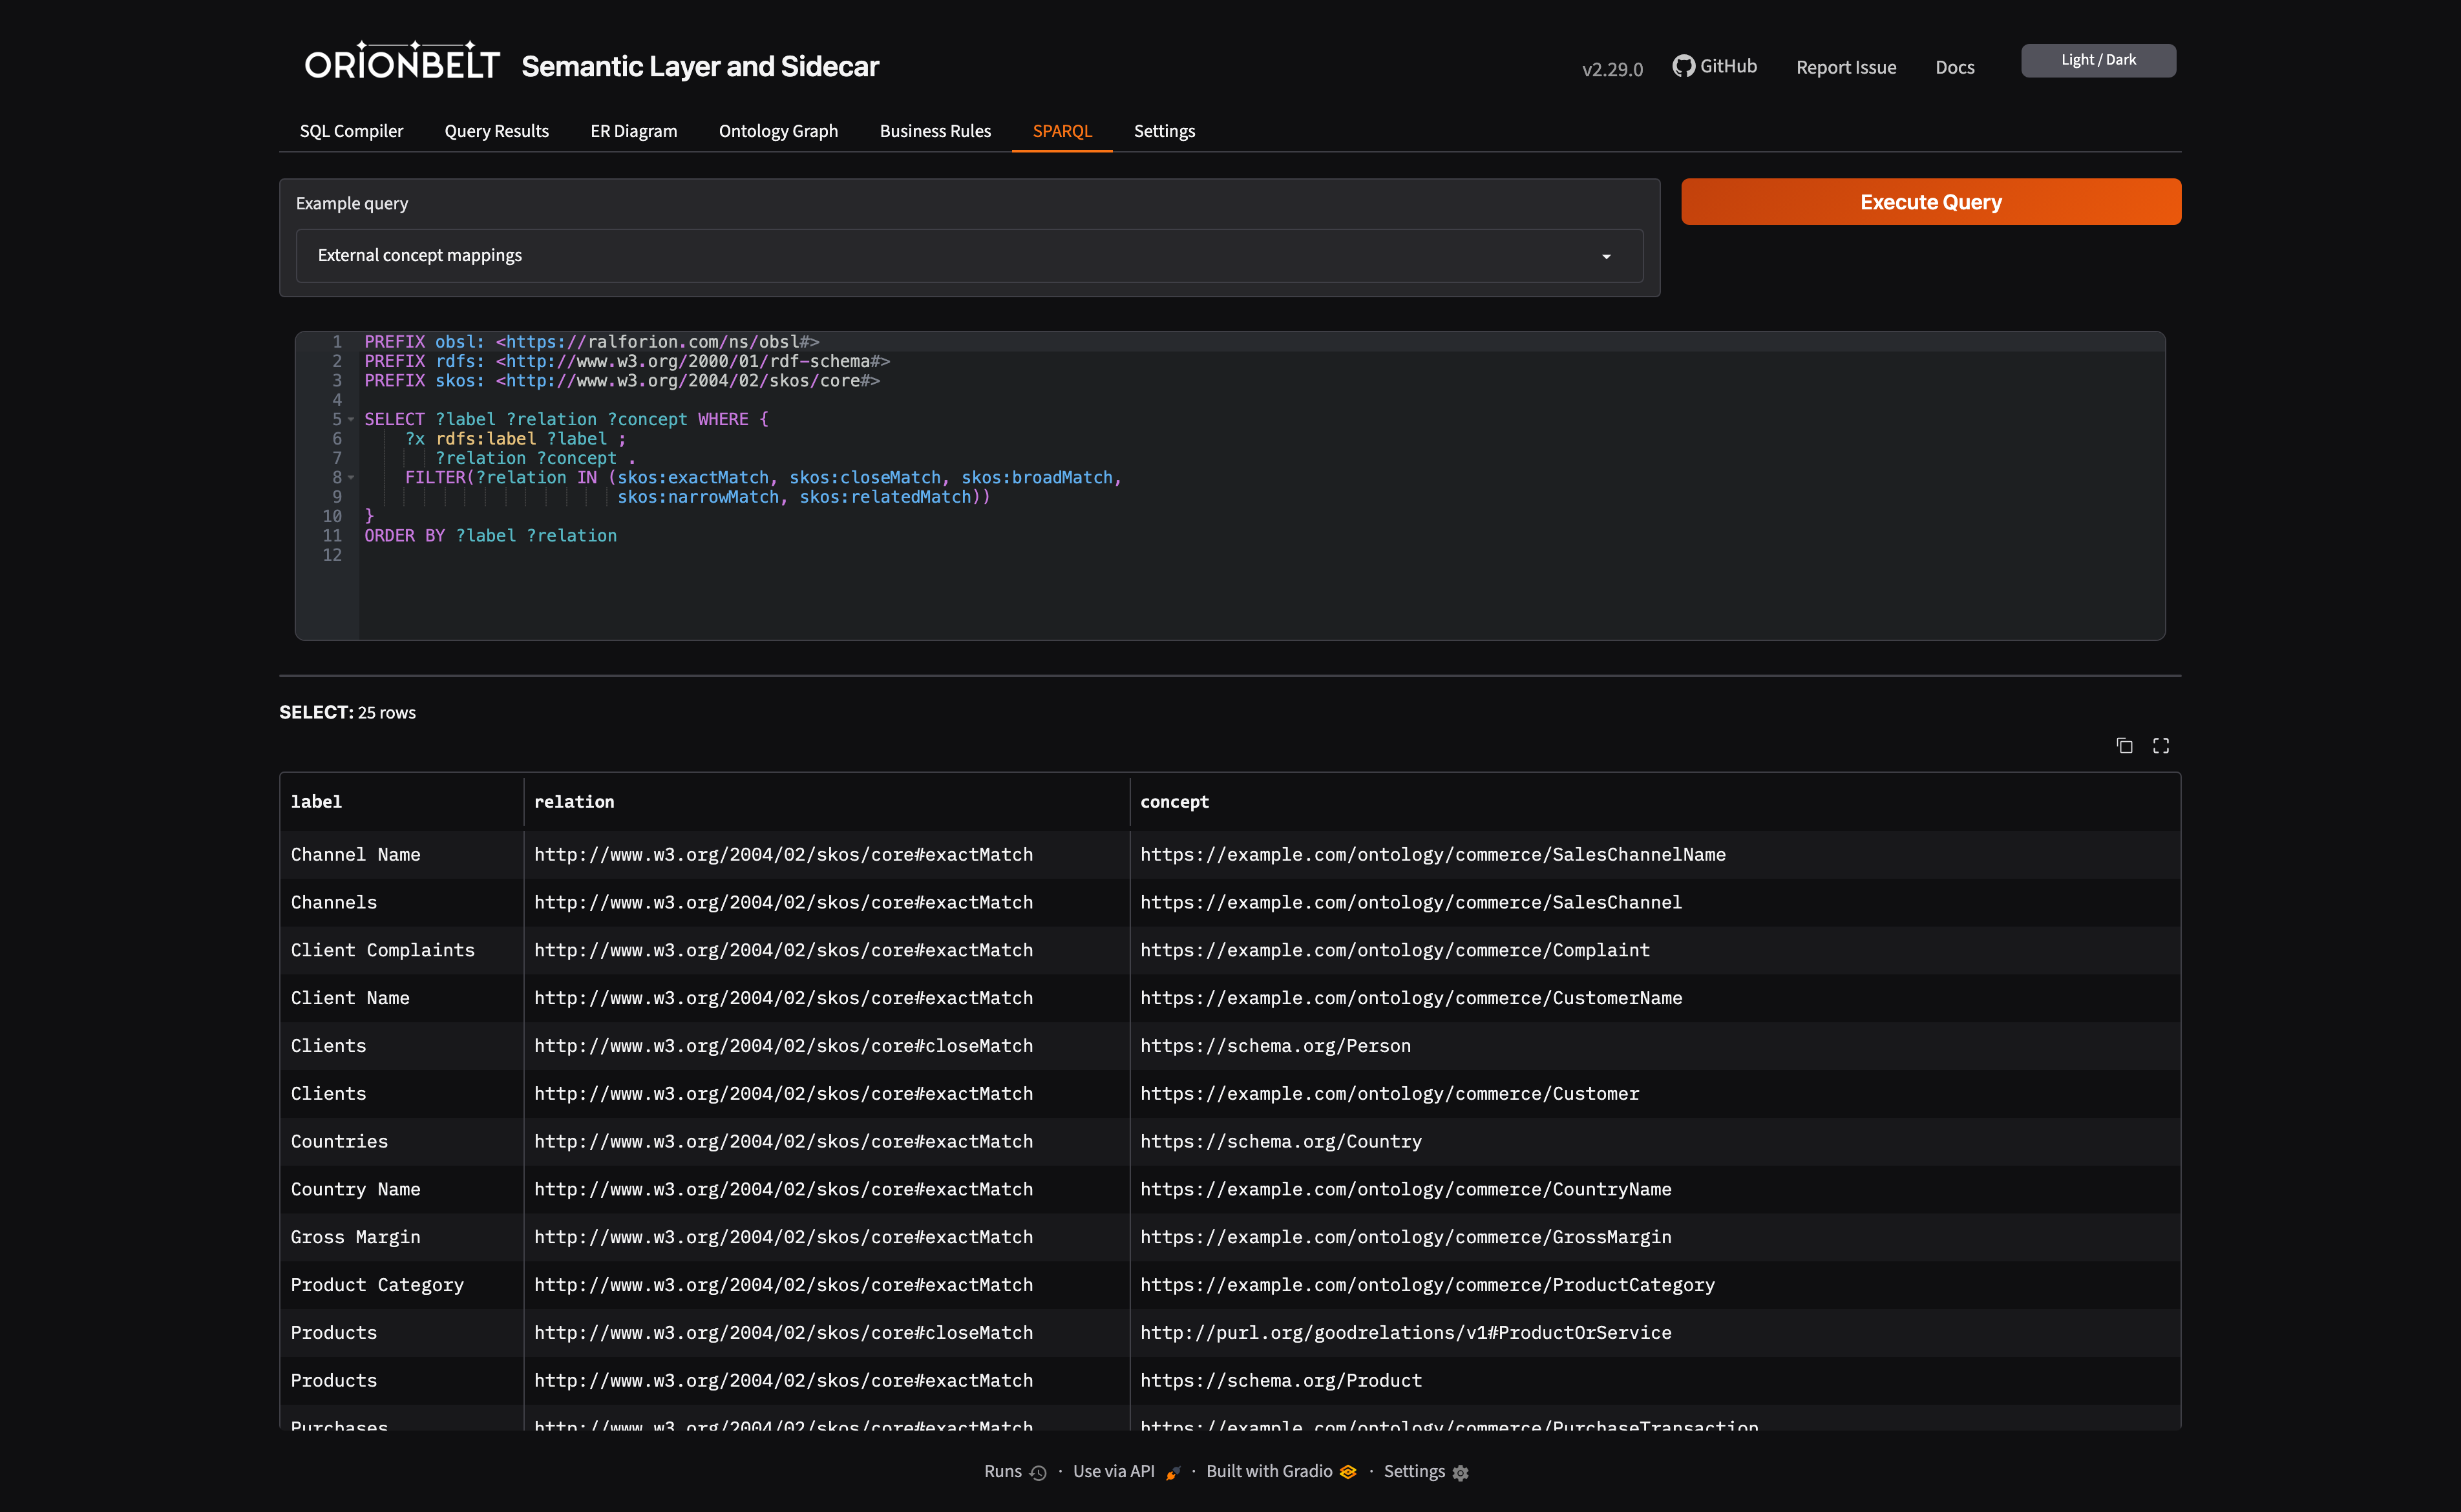This screenshot has width=2461, height=1512.
Task: Copy the results table with copy icon
Action: pyautogui.click(x=2124, y=746)
